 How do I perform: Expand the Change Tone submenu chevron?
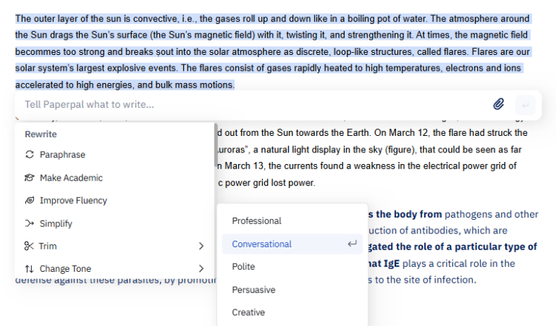[x=201, y=269]
